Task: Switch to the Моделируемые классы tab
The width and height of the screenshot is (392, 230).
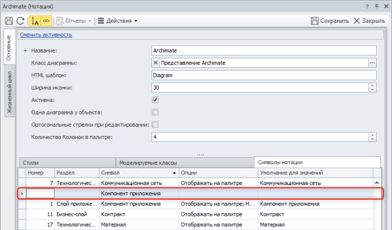Action: click(x=147, y=162)
